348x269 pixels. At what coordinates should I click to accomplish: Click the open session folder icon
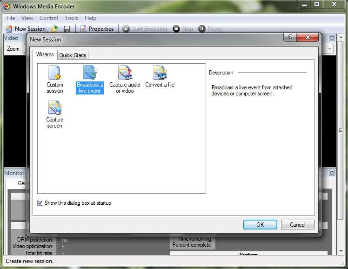pyautogui.click(x=54, y=29)
